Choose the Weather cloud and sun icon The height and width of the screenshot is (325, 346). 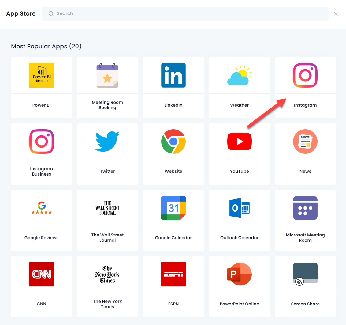[x=240, y=75]
